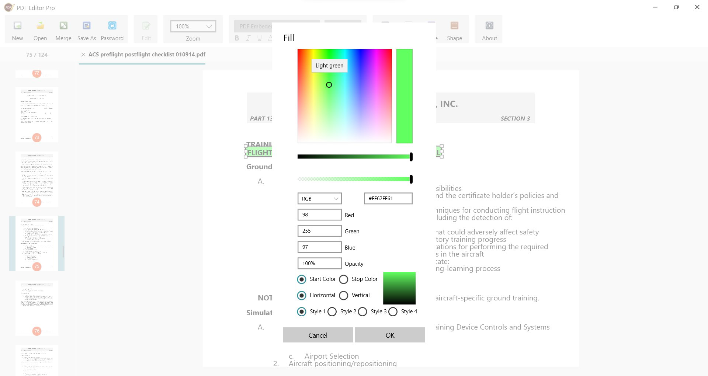Click the opacity slider handle
708x376 pixels.
tap(411, 179)
